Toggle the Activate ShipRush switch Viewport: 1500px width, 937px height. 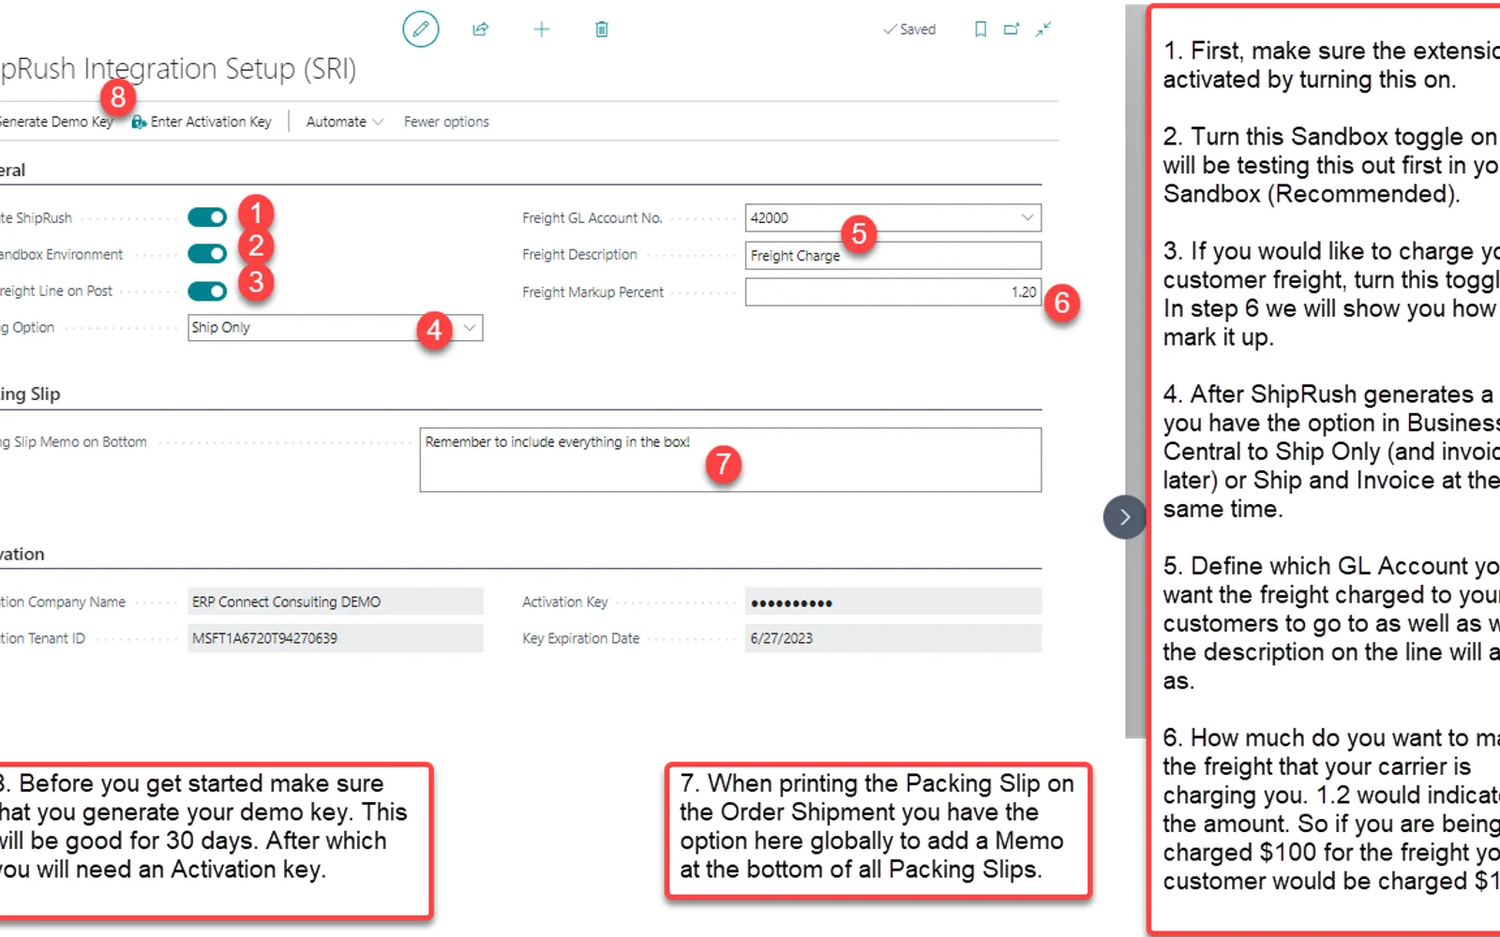pos(207,217)
